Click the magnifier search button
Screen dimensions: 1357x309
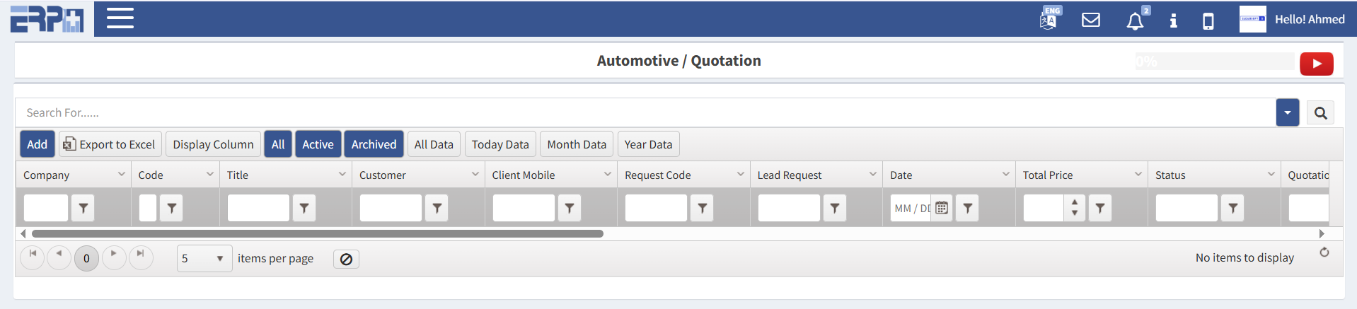[1320, 113]
